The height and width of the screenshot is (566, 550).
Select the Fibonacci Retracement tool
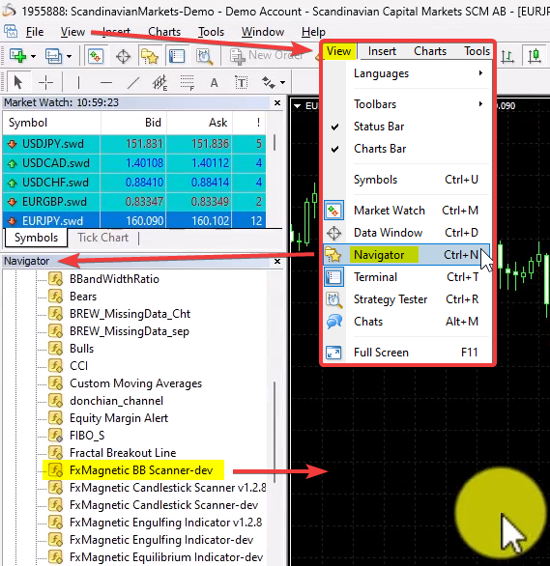(188, 83)
